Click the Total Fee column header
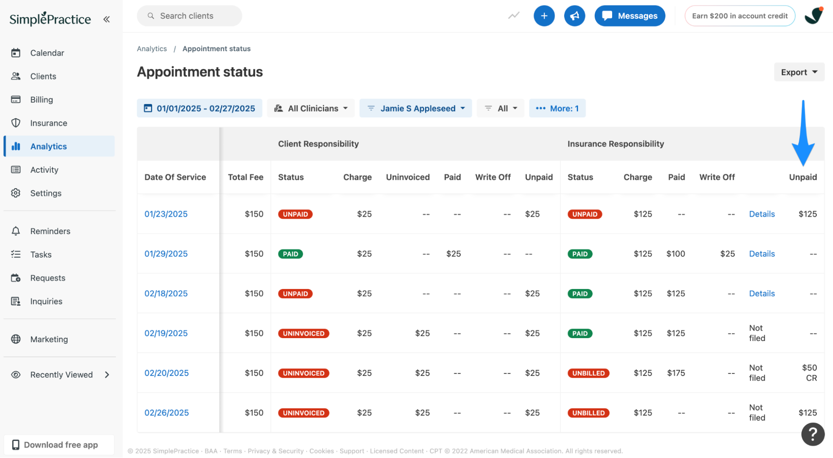 (245, 177)
